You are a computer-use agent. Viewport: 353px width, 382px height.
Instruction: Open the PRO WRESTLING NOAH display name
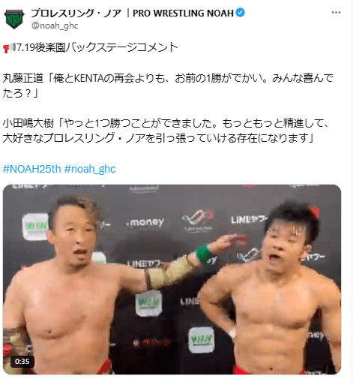132,13
